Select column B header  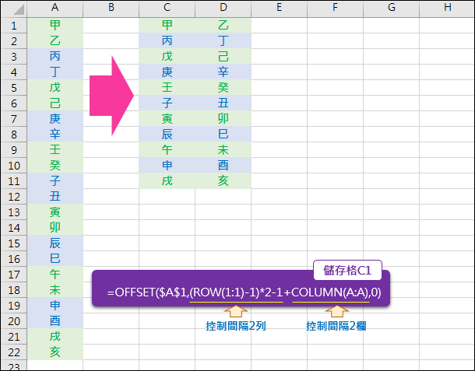click(111, 9)
